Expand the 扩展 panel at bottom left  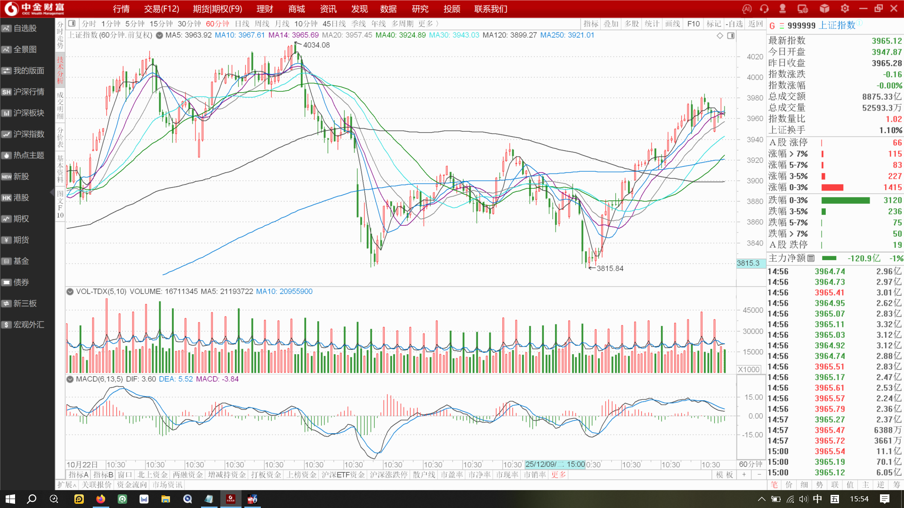point(66,484)
